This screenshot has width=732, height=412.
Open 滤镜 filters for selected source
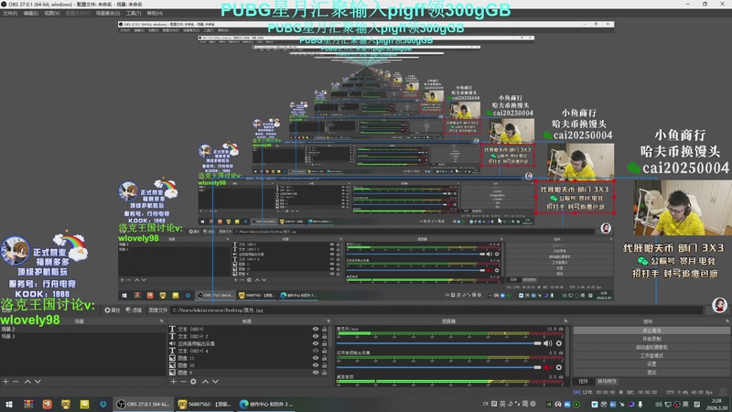(x=134, y=310)
